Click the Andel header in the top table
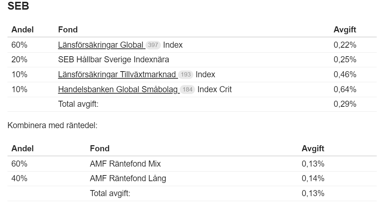This screenshot has height=210, width=377. tap(22, 30)
